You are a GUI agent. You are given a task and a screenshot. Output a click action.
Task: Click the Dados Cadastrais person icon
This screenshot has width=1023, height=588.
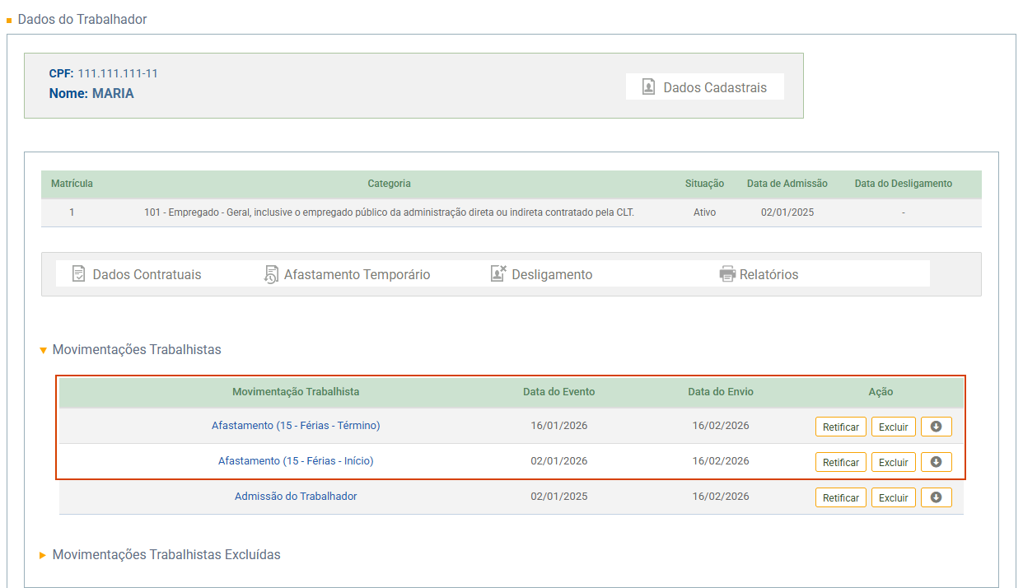pyautogui.click(x=649, y=87)
